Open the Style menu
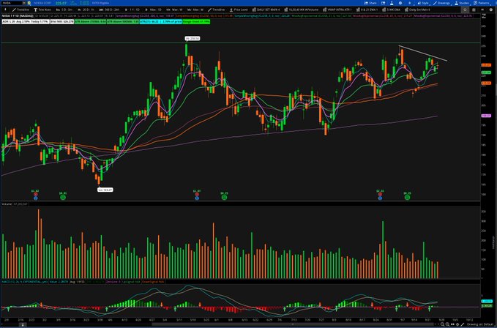The image size is (497, 328). (x=423, y=3)
